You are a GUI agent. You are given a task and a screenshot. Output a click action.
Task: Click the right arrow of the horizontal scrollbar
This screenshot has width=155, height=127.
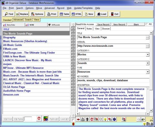[148, 114]
